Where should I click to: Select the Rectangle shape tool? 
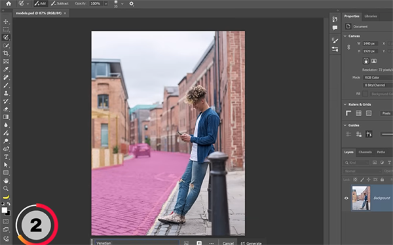tap(6, 172)
